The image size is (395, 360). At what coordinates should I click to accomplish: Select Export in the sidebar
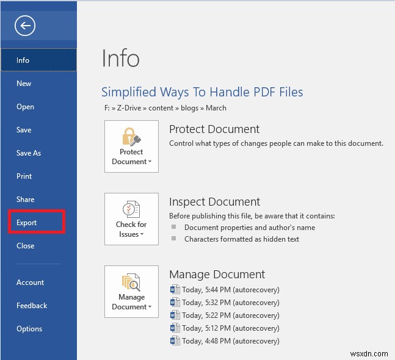(38, 223)
